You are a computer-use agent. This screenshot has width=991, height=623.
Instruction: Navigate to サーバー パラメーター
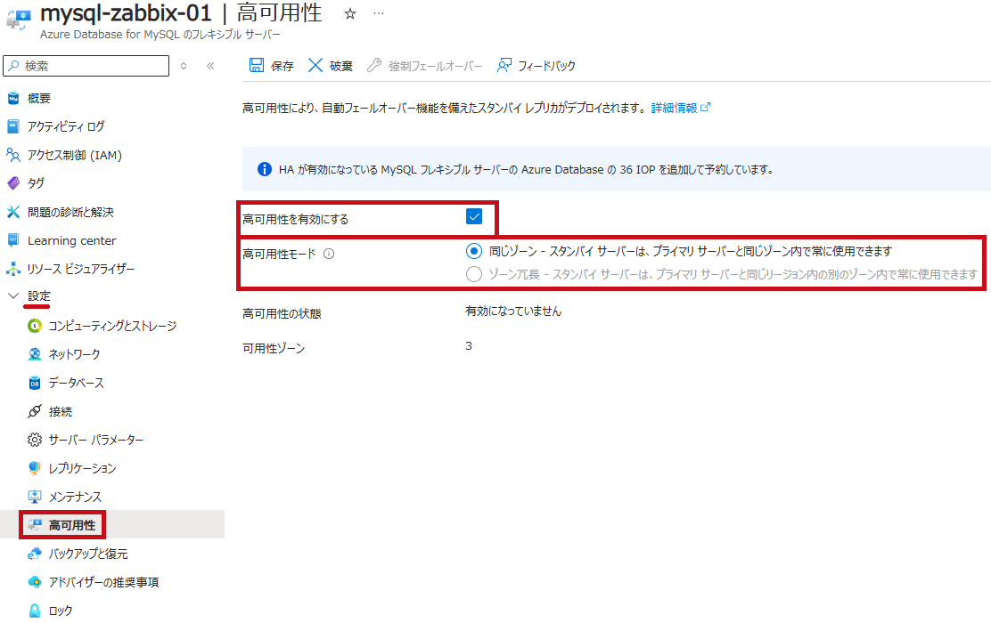[96, 440]
